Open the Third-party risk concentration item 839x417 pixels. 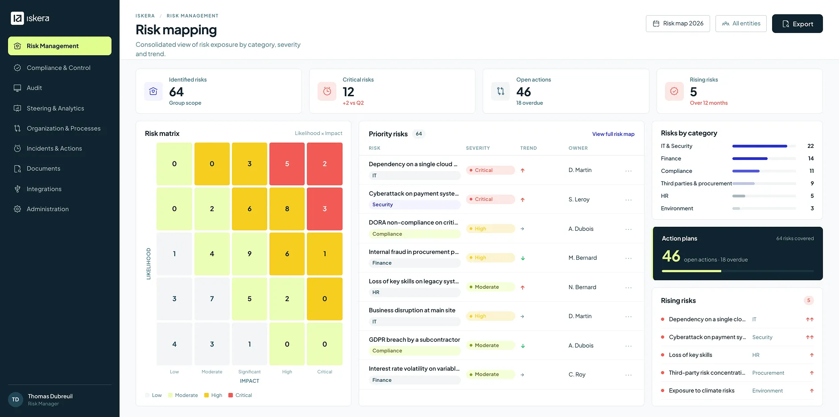[x=737, y=373]
